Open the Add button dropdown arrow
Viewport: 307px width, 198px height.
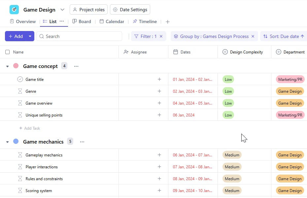click(x=30, y=36)
